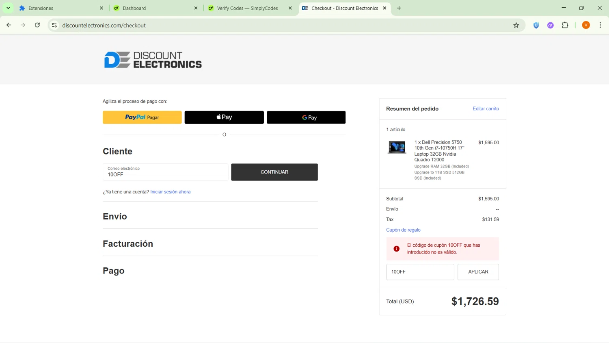This screenshot has height=343, width=609.
Task: Bookmark this page with star icon
Action: 516,25
